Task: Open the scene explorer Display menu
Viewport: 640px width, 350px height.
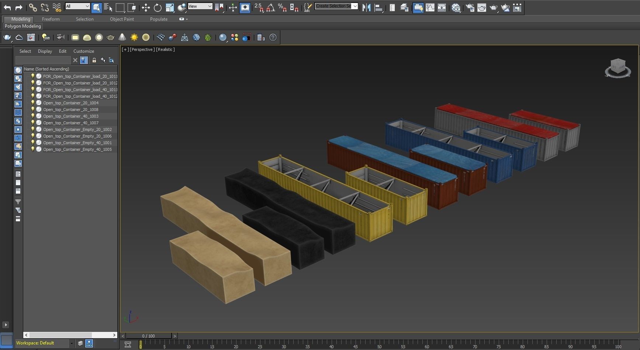Action: pyautogui.click(x=45, y=51)
